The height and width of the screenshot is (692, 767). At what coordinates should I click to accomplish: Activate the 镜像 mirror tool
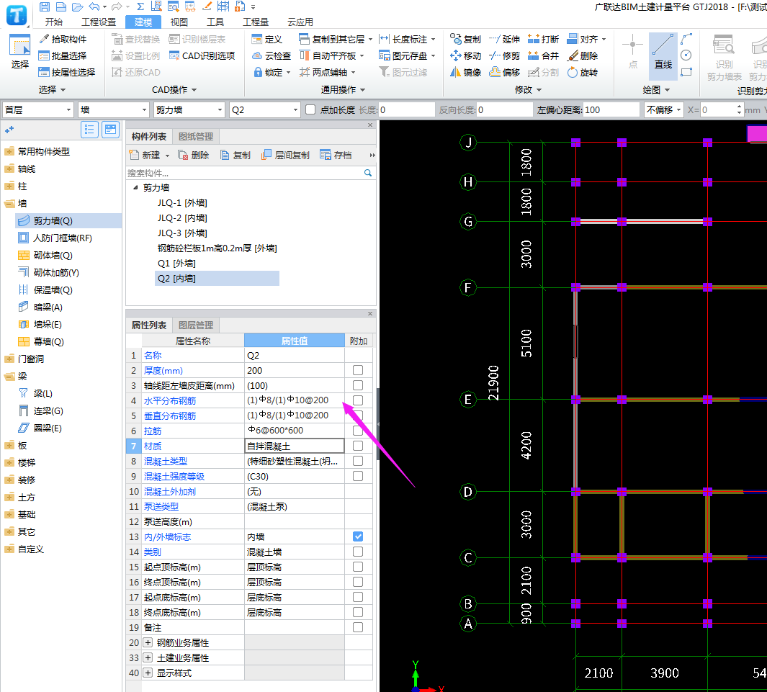pyautogui.click(x=466, y=73)
